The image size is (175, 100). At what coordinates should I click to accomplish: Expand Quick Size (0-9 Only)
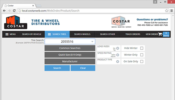(70, 55)
